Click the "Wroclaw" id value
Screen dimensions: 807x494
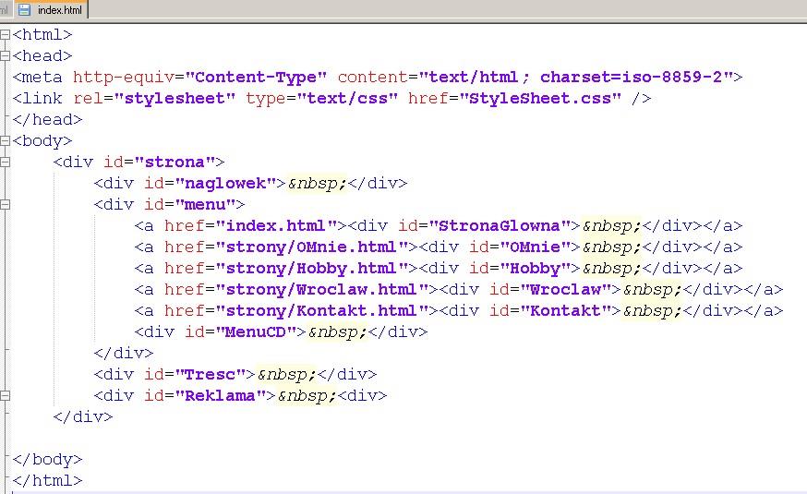pos(565,290)
